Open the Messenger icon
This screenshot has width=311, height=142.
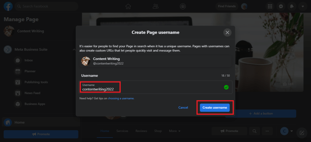(281, 6)
